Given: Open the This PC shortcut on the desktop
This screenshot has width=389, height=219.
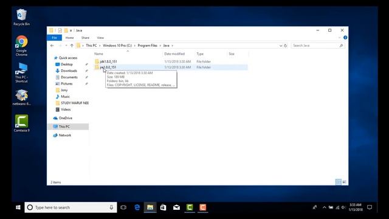Looking at the screenshot, I should click(21, 72).
